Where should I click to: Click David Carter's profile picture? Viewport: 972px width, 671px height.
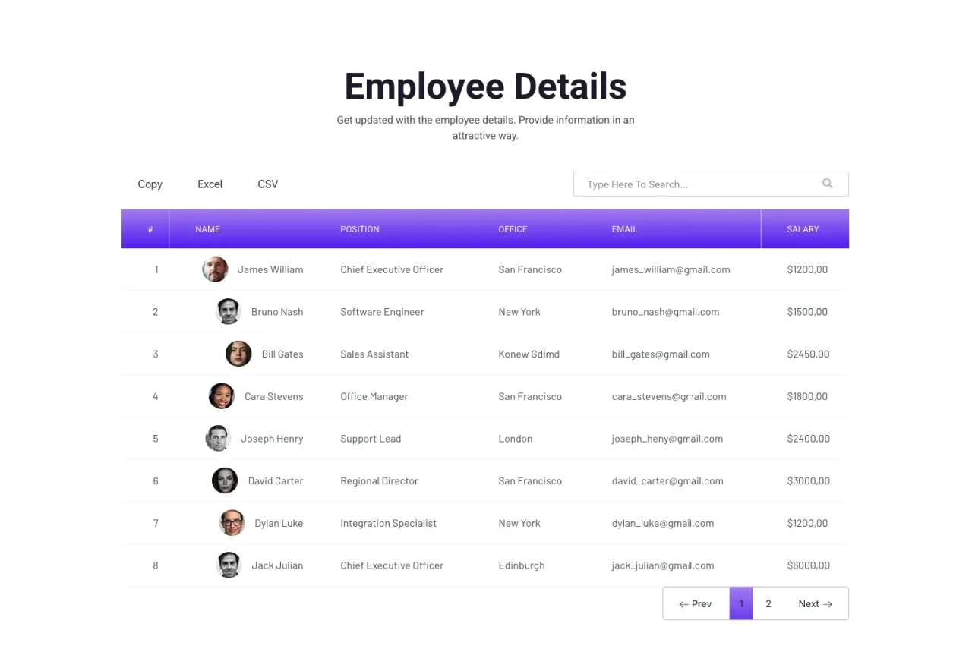coord(225,480)
